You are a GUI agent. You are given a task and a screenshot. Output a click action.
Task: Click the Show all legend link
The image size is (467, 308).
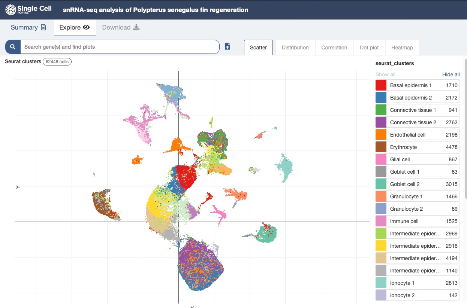coord(385,74)
